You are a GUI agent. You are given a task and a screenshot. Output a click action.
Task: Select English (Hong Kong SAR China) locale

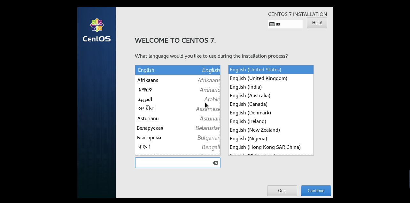(271, 147)
